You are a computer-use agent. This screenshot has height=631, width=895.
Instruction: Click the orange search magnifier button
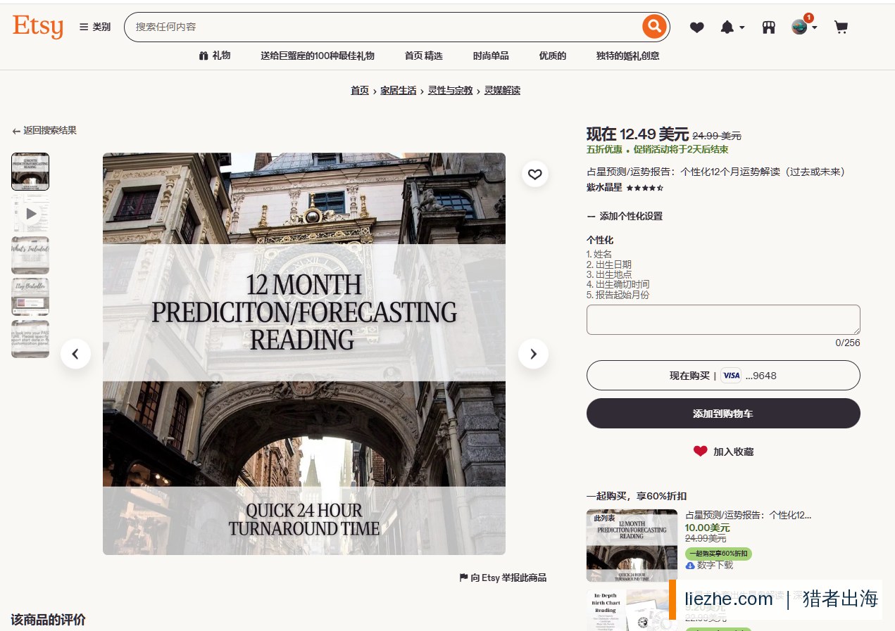(654, 27)
